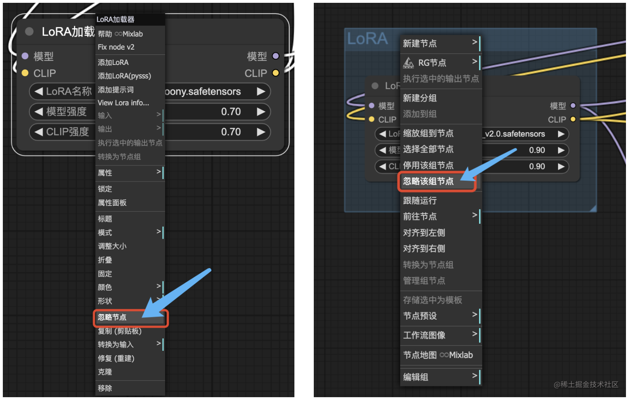
Task: Choose 修复 (重建) menu entry
Action: [x=130, y=358]
